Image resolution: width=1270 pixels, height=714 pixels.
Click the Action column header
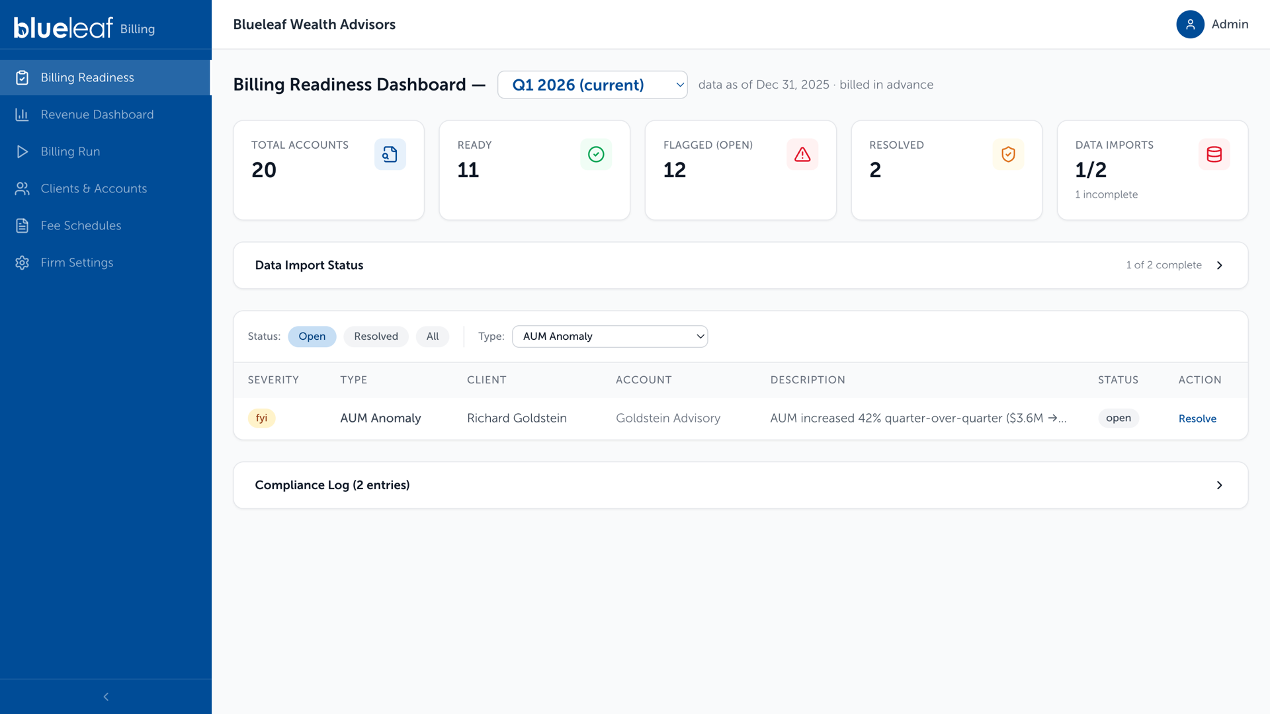coord(1200,380)
